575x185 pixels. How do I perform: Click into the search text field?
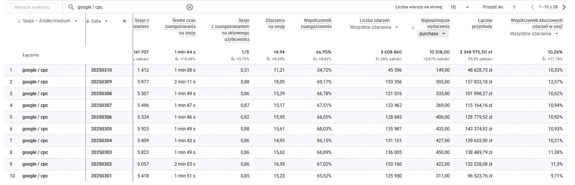click(x=129, y=7)
